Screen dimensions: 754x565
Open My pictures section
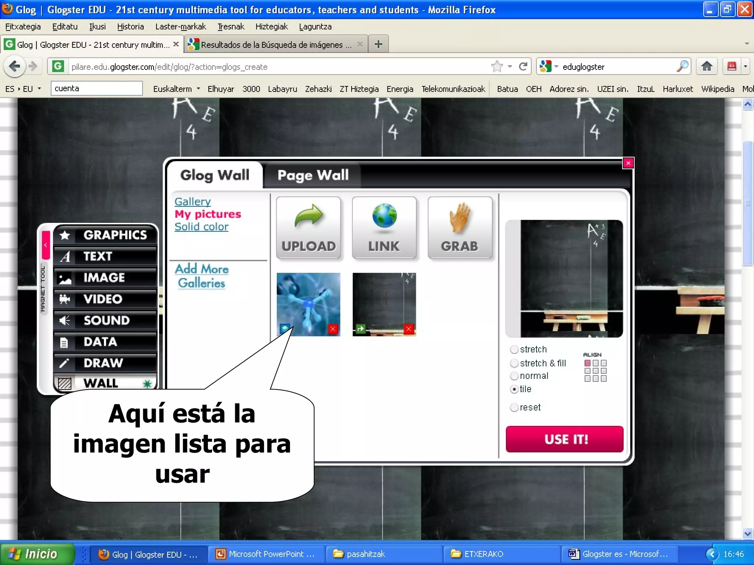click(x=208, y=214)
